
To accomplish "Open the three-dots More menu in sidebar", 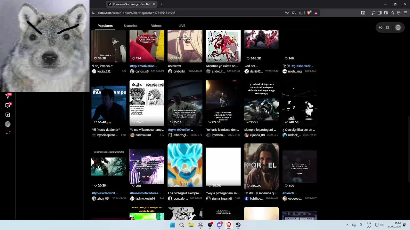I will tap(8, 133).
